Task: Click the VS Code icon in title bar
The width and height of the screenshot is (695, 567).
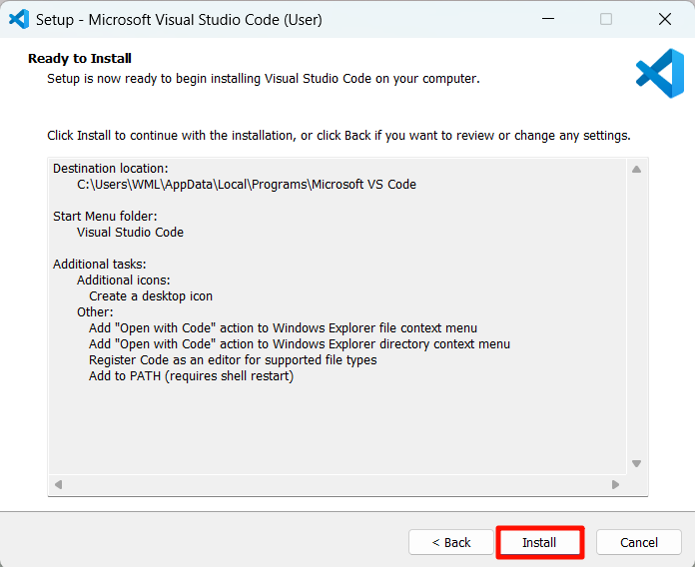Action: tap(18, 19)
